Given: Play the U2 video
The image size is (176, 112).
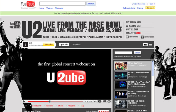Looking at the screenshot, I should click(24, 102).
